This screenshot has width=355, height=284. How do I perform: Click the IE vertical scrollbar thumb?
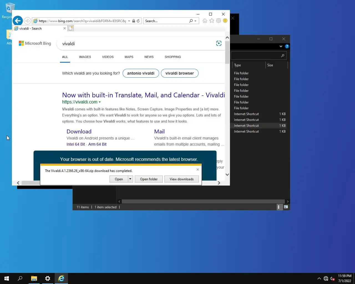(227, 52)
